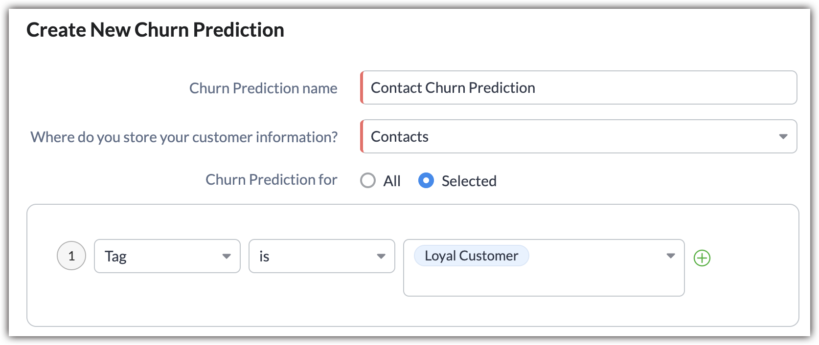Image resolution: width=819 pixels, height=345 pixels.
Task: Click the "Loyal Customer" tag chip
Action: 471,256
